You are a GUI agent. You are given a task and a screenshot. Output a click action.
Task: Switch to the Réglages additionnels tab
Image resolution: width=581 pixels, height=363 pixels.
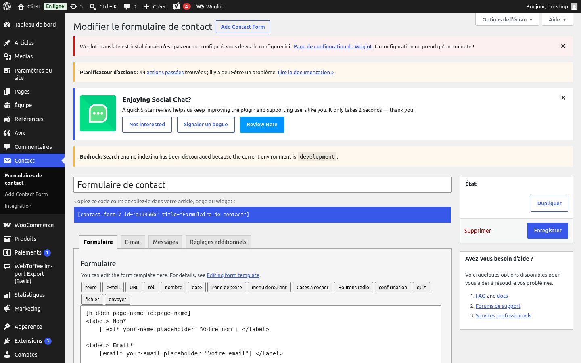[218, 242]
